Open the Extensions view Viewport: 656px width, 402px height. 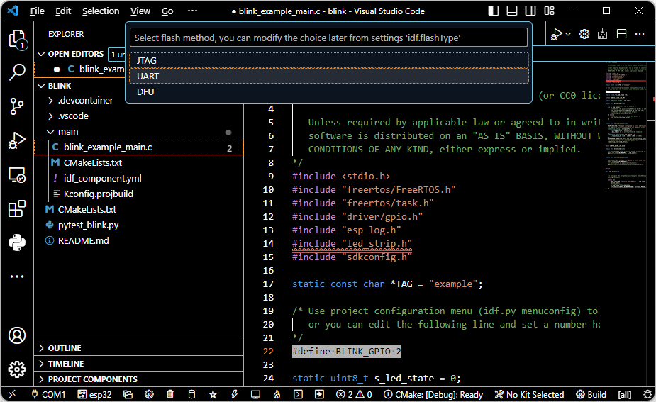pos(17,208)
